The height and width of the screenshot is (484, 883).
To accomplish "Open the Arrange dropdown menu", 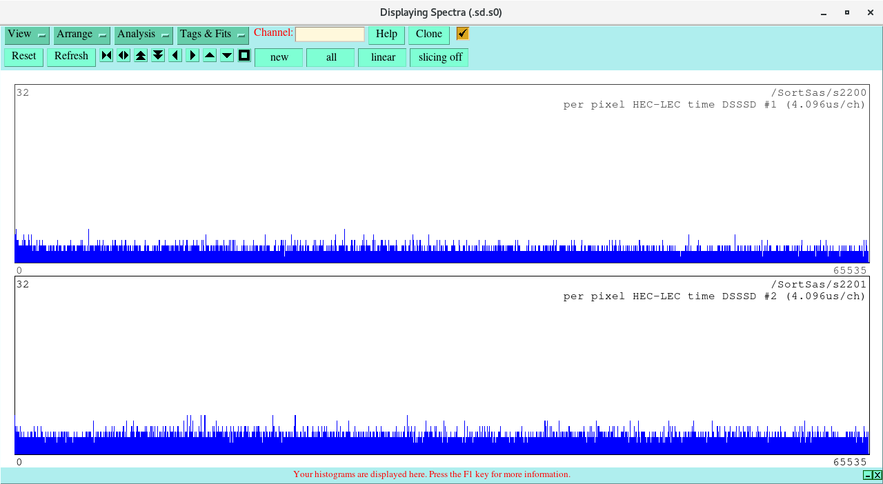I will pos(81,34).
